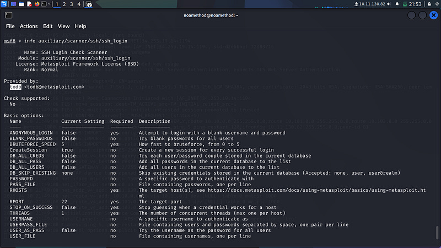The width and height of the screenshot is (441, 248).
Task: Click the msf6 prompt text
Action: click(x=9, y=41)
